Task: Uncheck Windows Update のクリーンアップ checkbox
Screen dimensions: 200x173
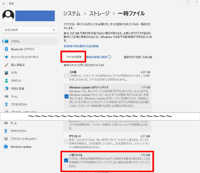Action: [66, 96]
